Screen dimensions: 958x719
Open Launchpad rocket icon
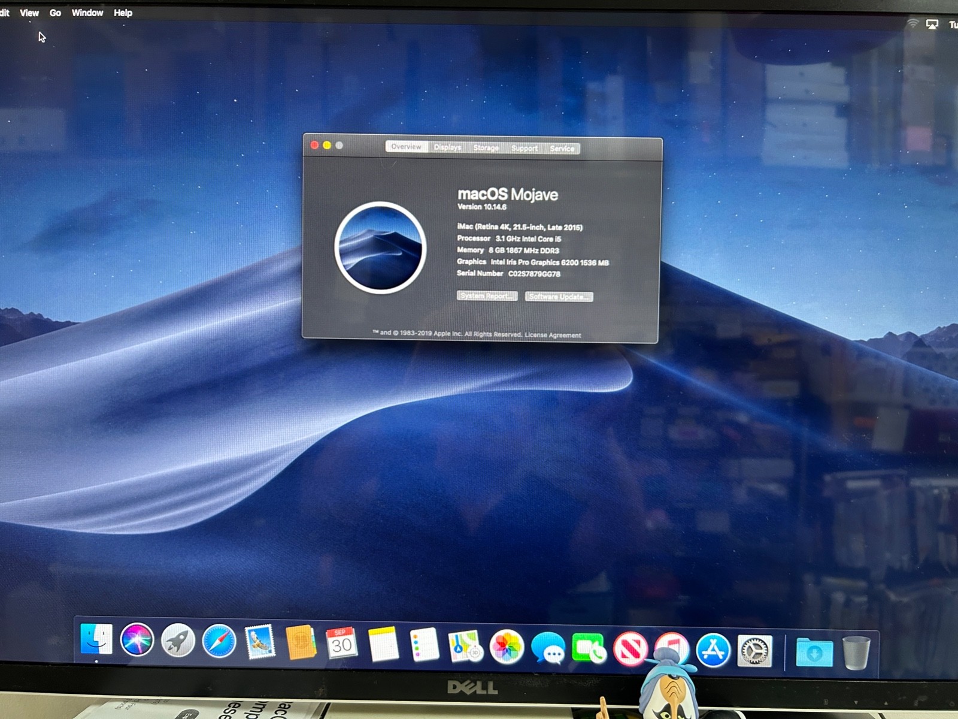click(178, 641)
